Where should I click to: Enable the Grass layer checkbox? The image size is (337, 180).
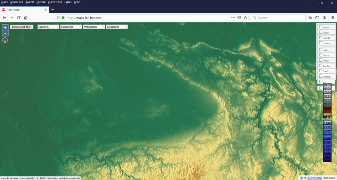(x=321, y=55)
